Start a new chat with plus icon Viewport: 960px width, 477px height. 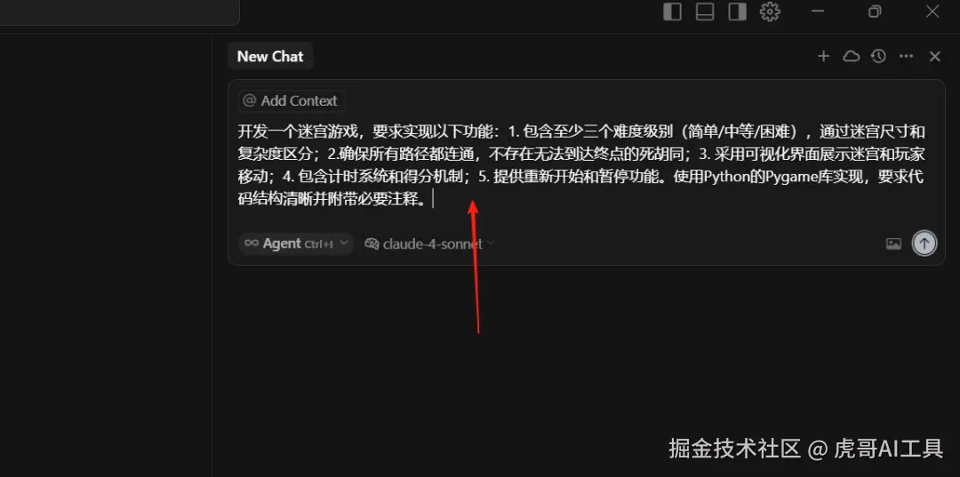pyautogui.click(x=823, y=56)
